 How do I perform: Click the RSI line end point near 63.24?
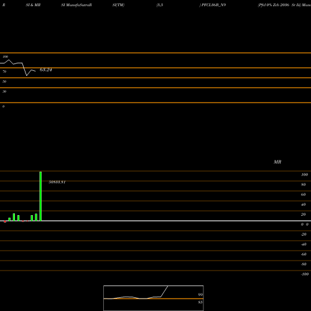coord(35,72)
